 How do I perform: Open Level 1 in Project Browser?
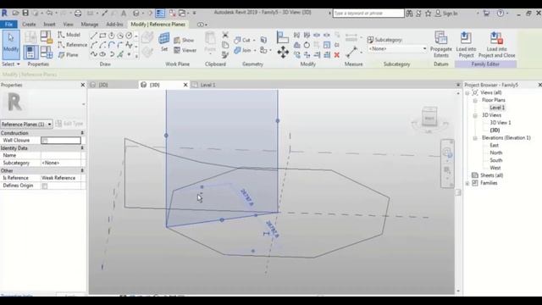point(497,108)
